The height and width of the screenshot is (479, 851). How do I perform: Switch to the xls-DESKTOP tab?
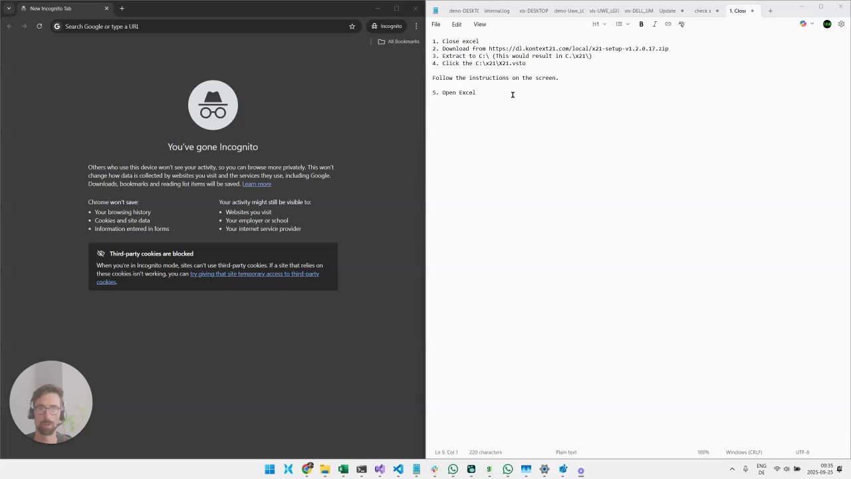(x=533, y=11)
